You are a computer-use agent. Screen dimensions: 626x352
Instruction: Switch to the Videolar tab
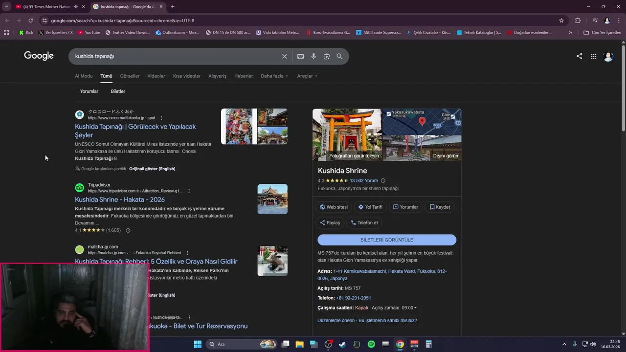coord(156,76)
